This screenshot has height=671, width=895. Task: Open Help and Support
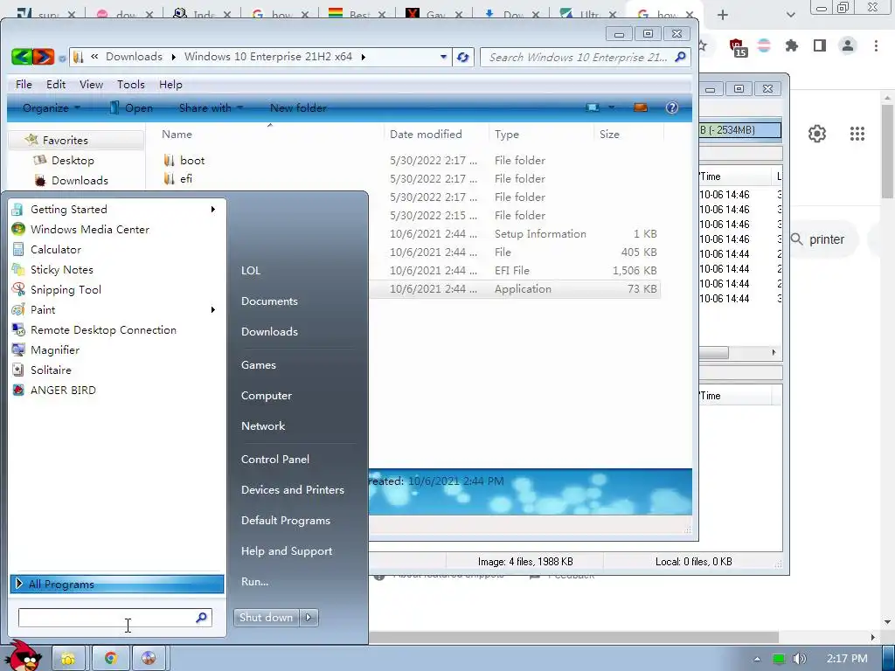(287, 551)
